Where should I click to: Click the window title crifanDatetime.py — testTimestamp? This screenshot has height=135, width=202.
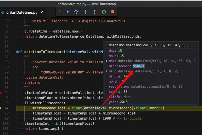(x=87, y=4)
